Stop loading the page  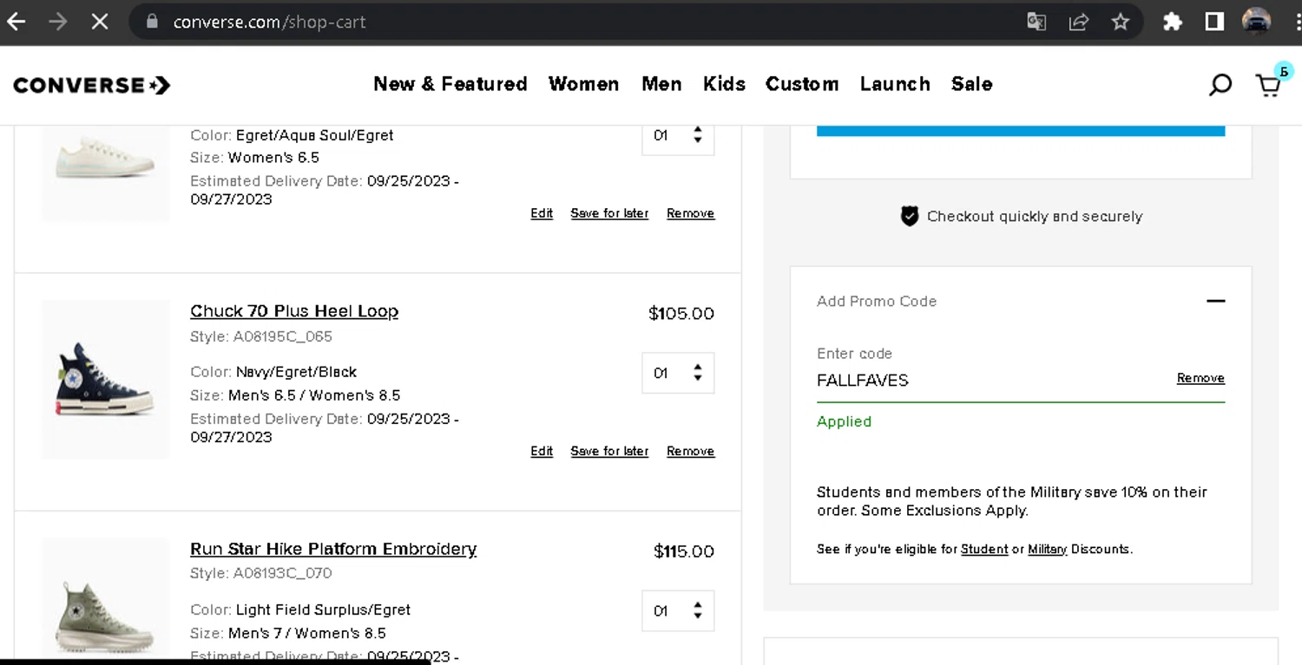[x=100, y=22]
